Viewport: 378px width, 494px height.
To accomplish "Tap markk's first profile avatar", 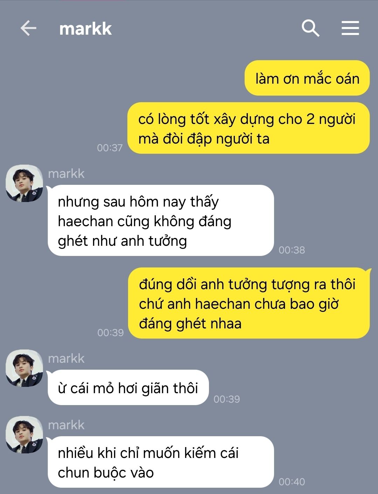I will 24,183.
